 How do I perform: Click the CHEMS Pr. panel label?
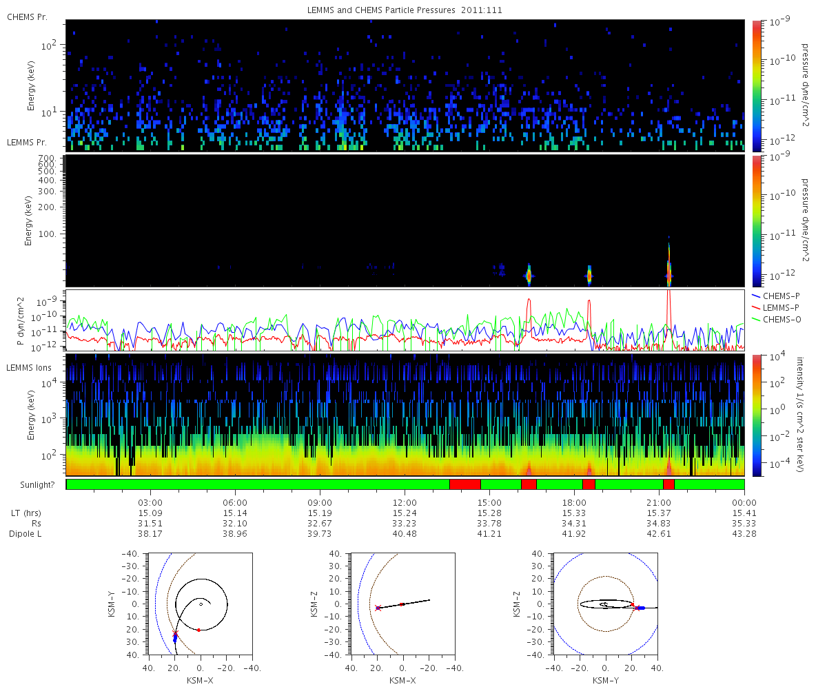(28, 16)
